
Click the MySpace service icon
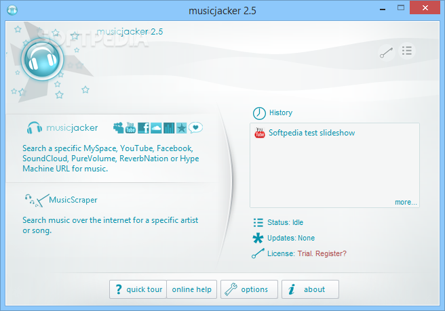pyautogui.click(x=119, y=128)
